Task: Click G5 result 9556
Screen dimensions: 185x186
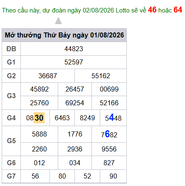Action: click(109, 149)
